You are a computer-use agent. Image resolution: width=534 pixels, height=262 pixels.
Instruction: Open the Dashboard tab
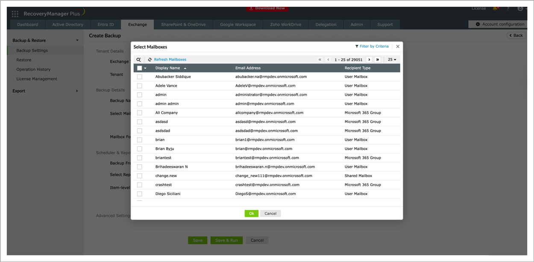[x=28, y=24]
